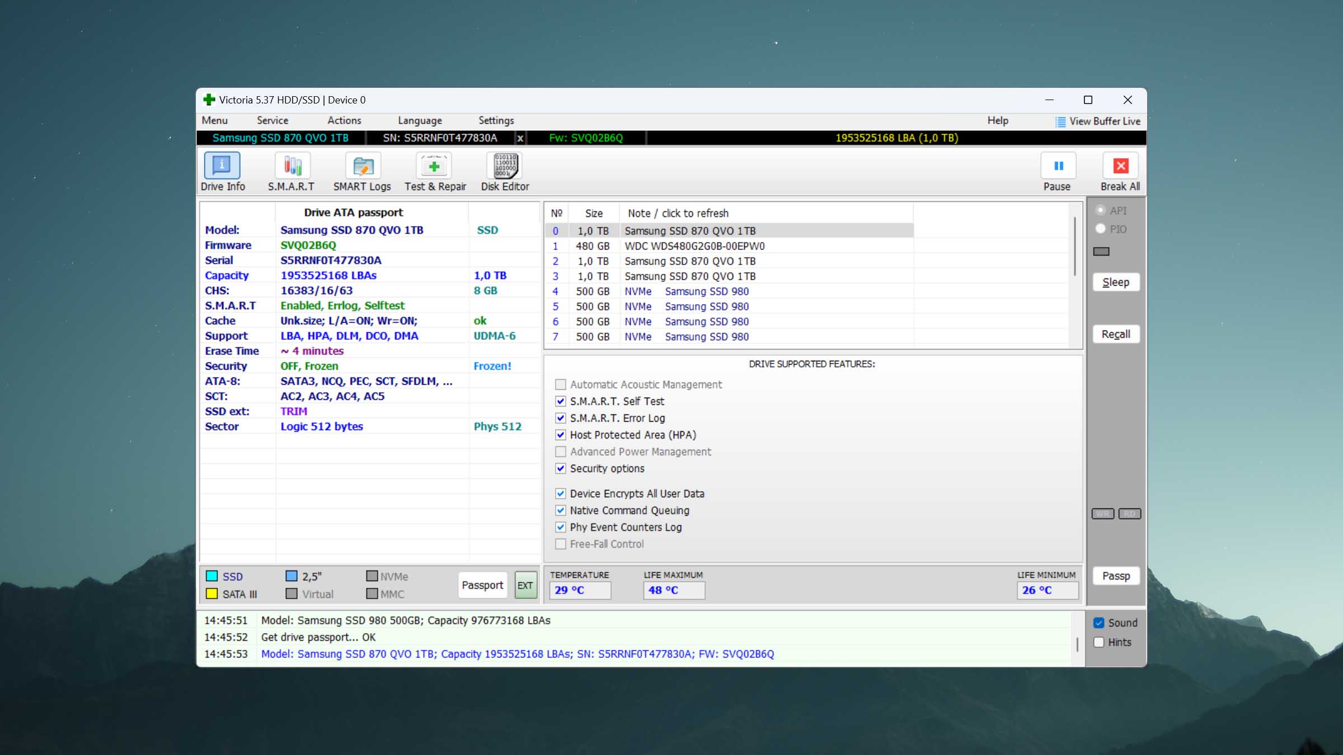Click the green Victoria cross title icon
This screenshot has width=1343, height=755.
(x=209, y=100)
